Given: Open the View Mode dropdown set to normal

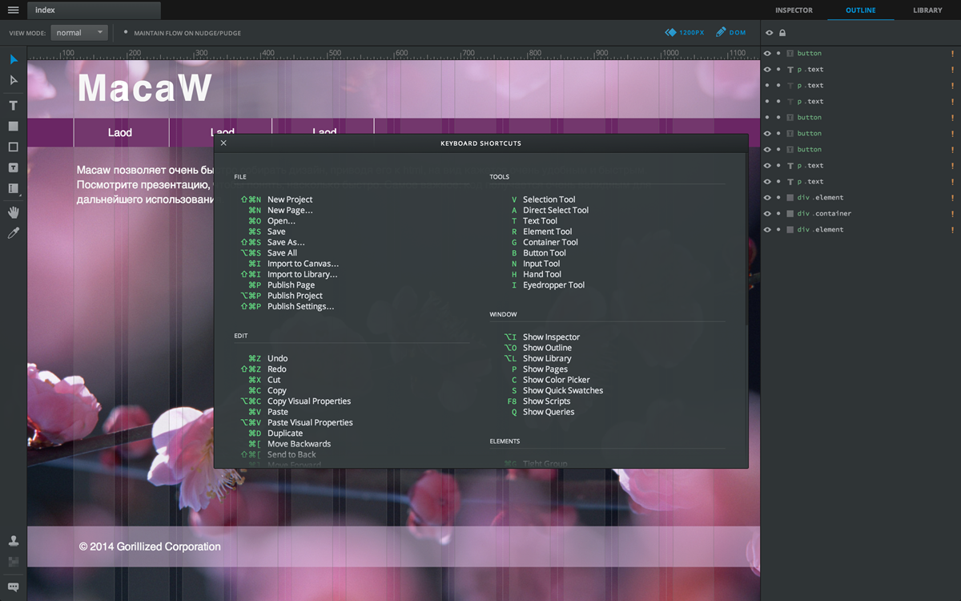Looking at the screenshot, I should 79,33.
